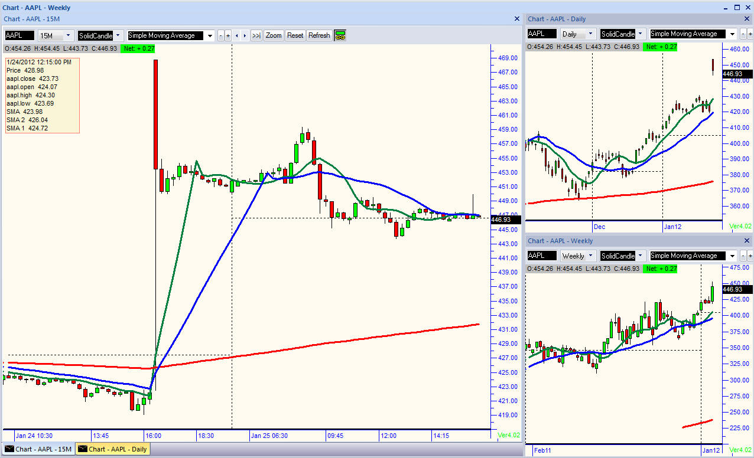Switch to Chart - AAPL - 15M tab

tap(38, 449)
